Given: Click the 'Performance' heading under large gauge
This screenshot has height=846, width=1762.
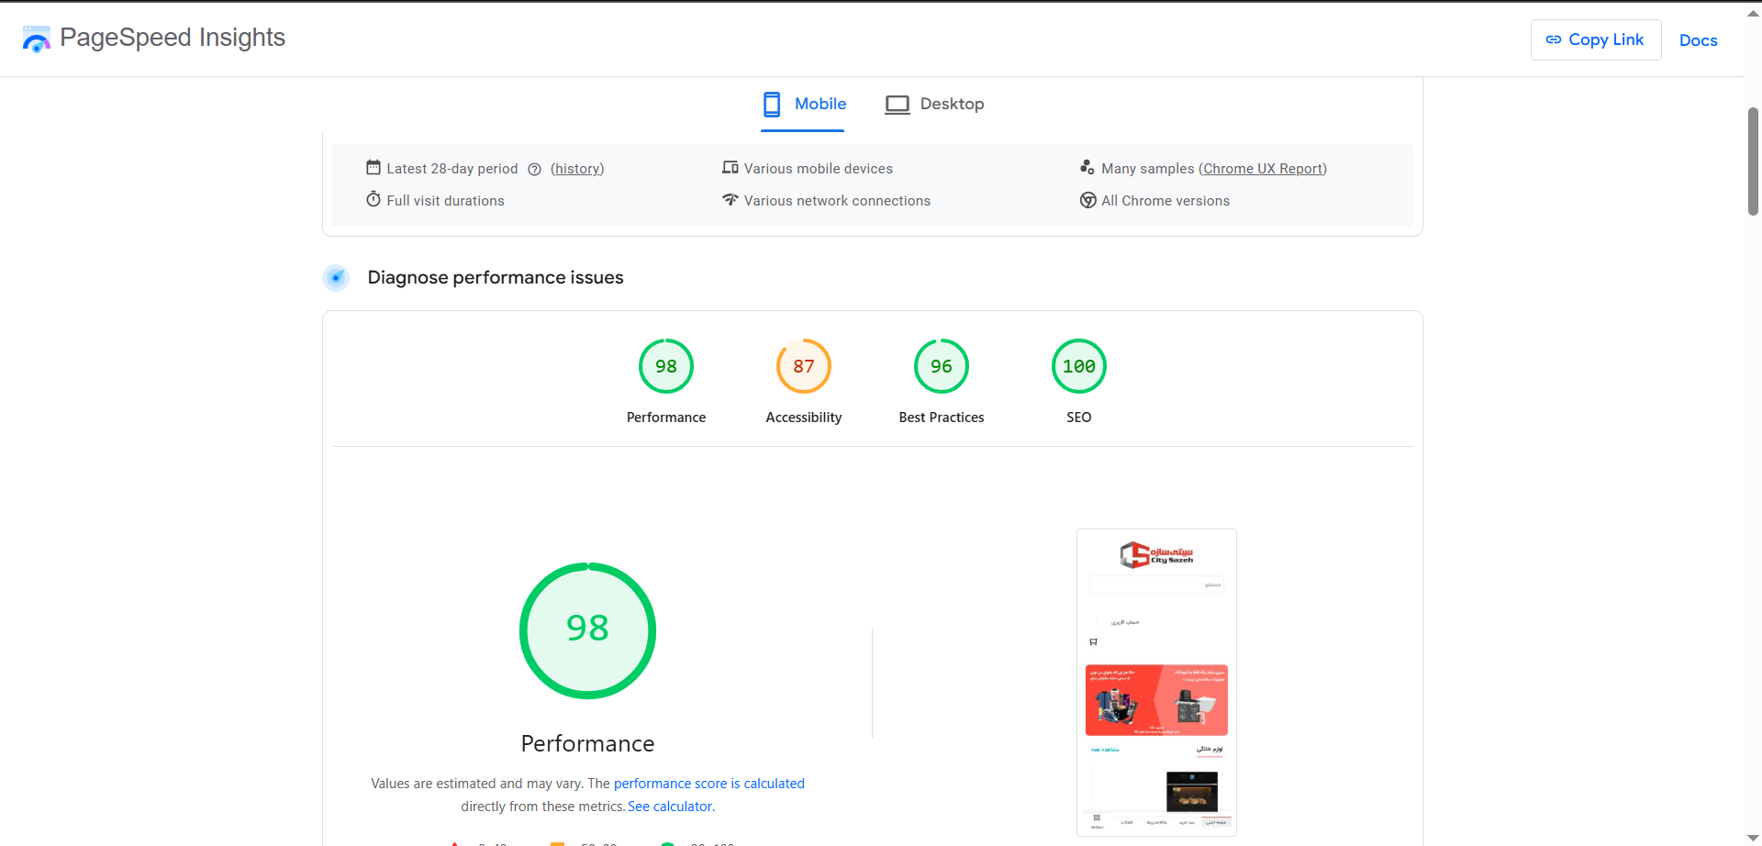Looking at the screenshot, I should click(587, 743).
